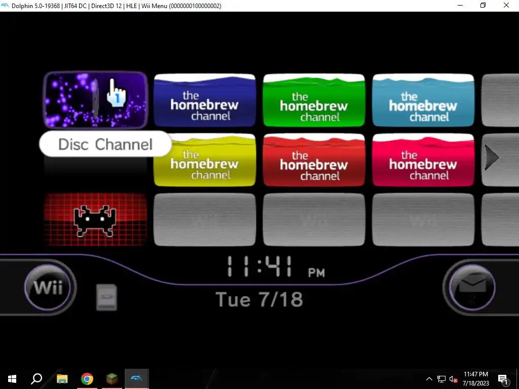Click the Tue 7/18 date text
519x389 pixels.
click(x=259, y=299)
